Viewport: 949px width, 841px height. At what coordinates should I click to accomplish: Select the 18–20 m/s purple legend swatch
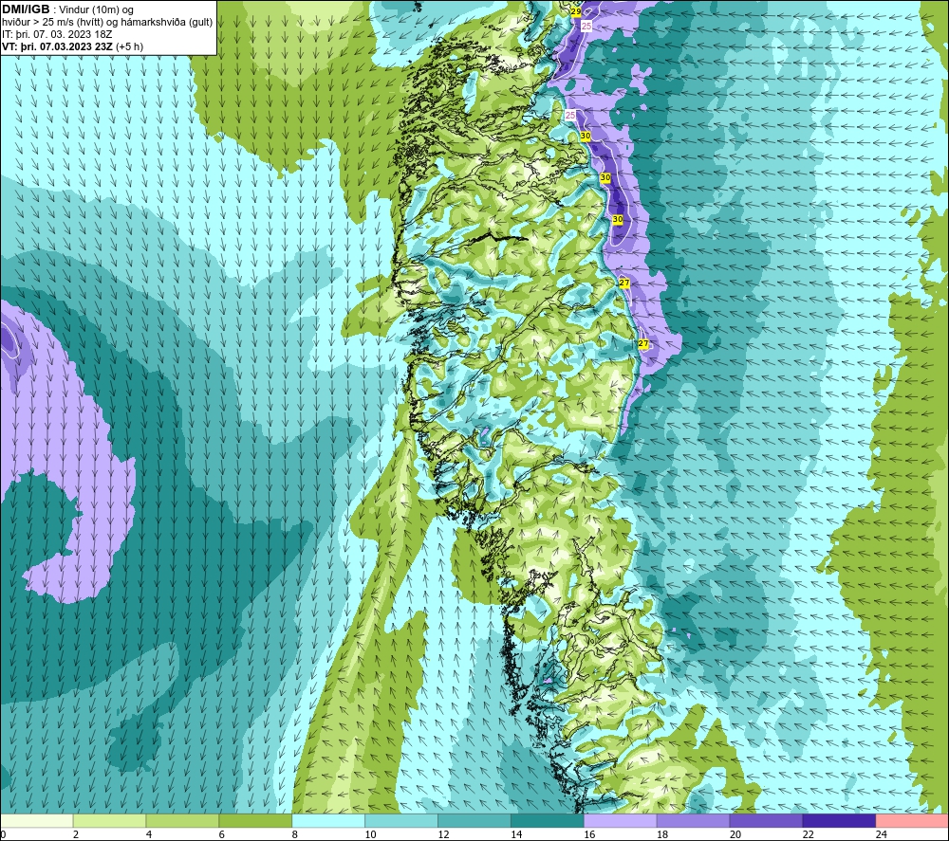[693, 821]
